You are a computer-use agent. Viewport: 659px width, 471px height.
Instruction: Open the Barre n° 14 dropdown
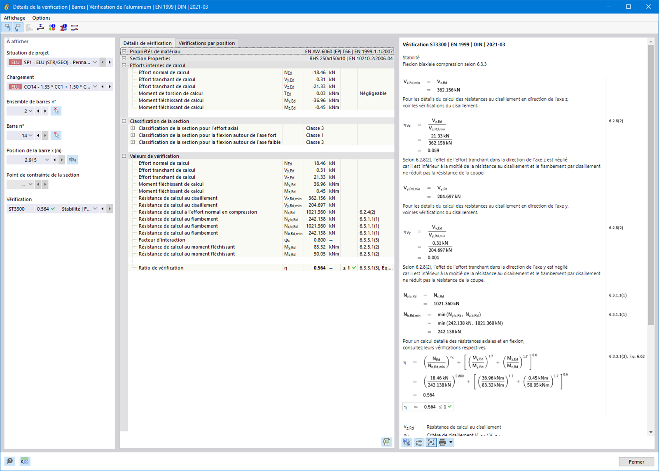pos(30,135)
